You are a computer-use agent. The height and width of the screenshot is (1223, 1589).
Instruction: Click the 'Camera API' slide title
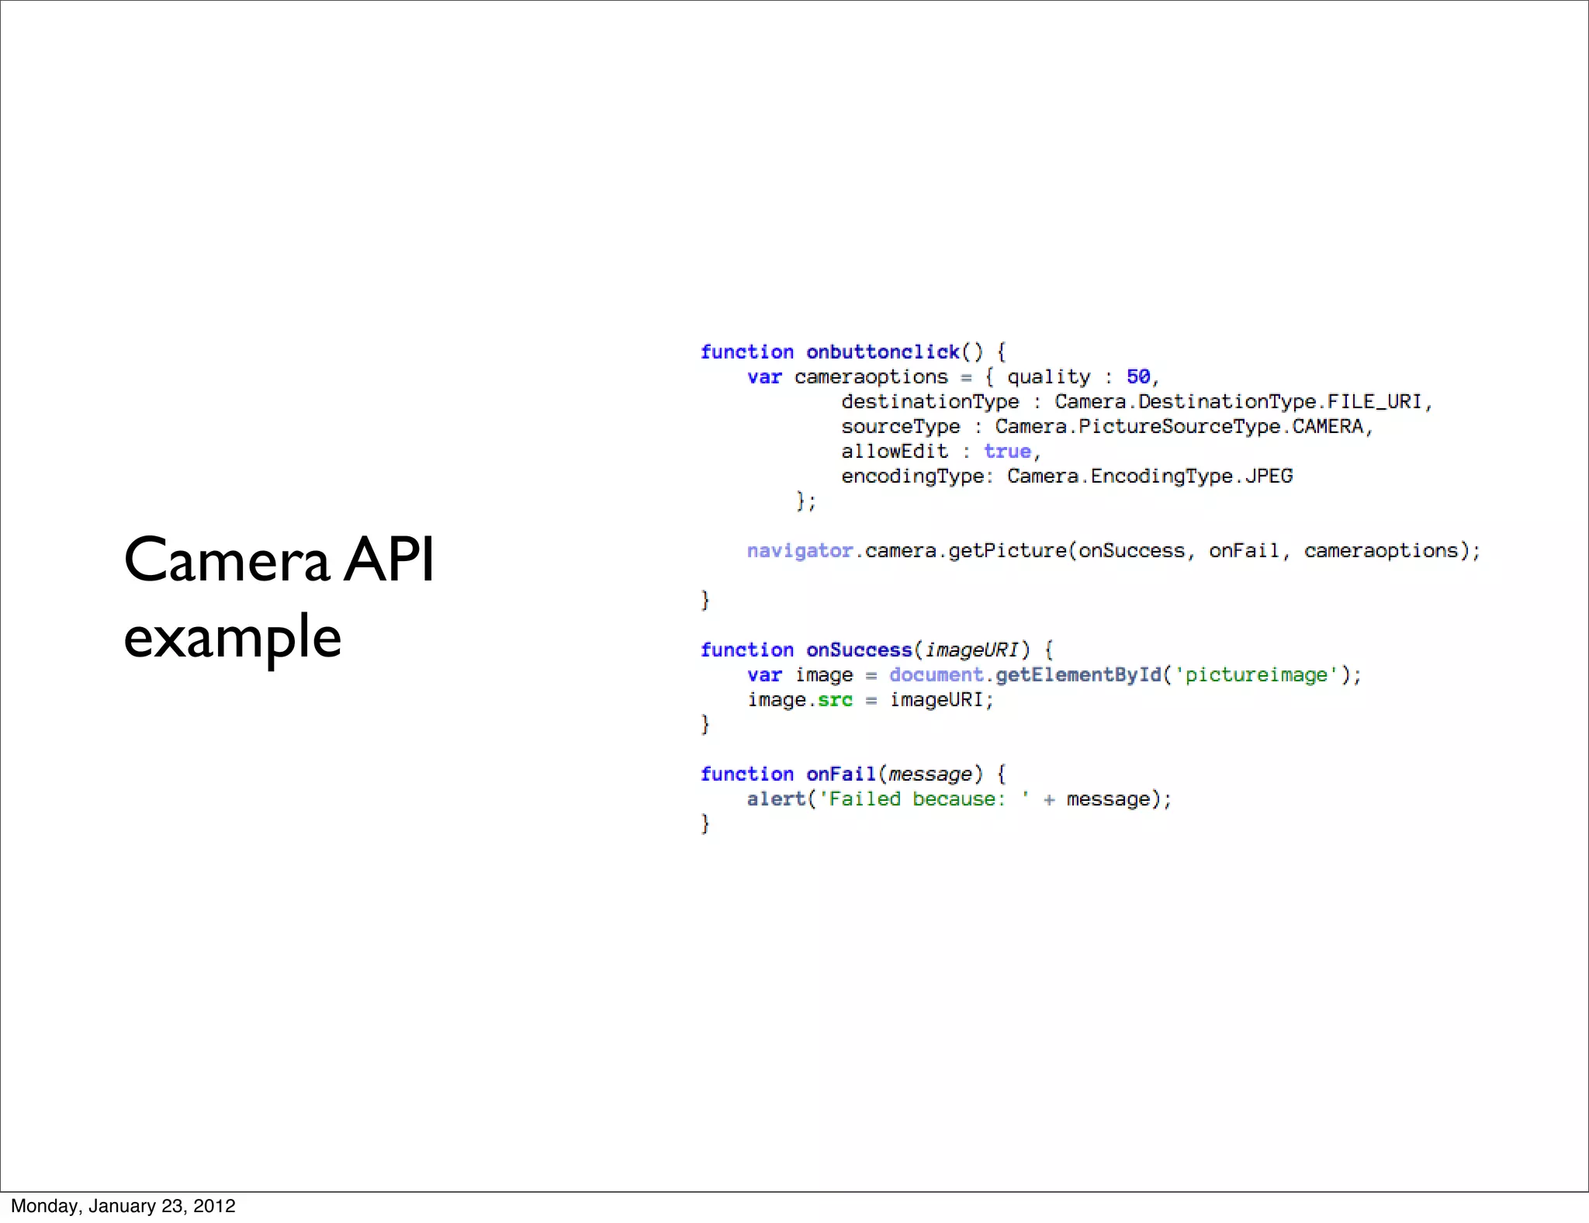point(279,560)
